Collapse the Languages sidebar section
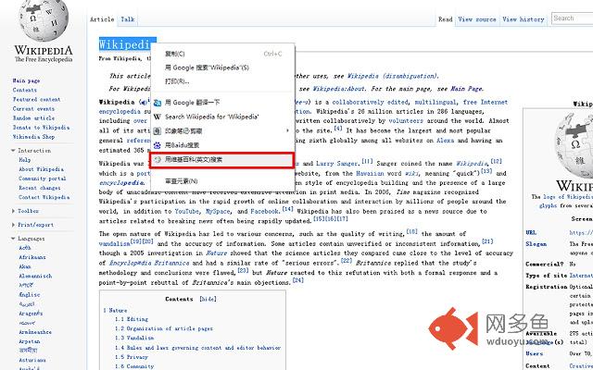The width and height of the screenshot is (593, 370). click(28, 239)
